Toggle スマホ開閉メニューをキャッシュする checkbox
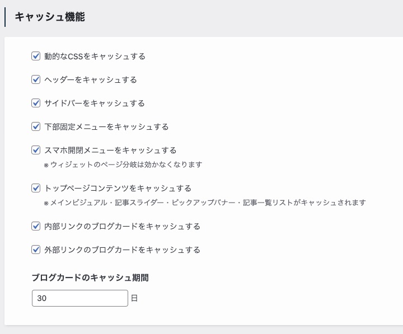Viewport: 403px width, 334px height. pos(36,150)
